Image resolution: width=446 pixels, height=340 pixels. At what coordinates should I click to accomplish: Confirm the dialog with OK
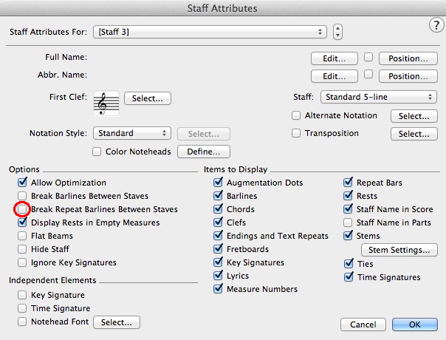414,324
